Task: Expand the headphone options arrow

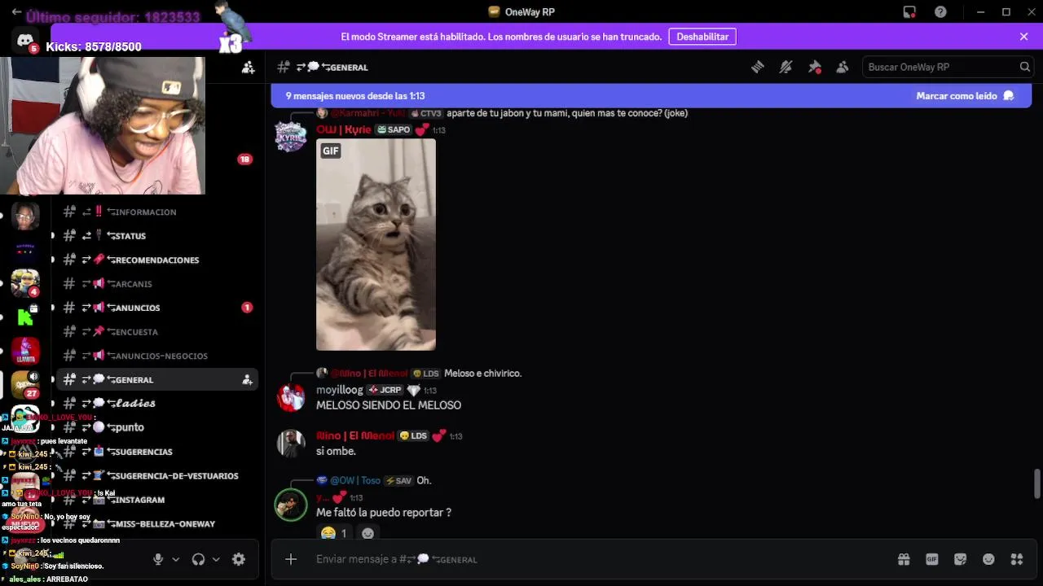Action: coord(216,559)
